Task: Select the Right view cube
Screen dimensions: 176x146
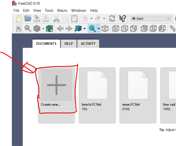Action: pos(134,29)
